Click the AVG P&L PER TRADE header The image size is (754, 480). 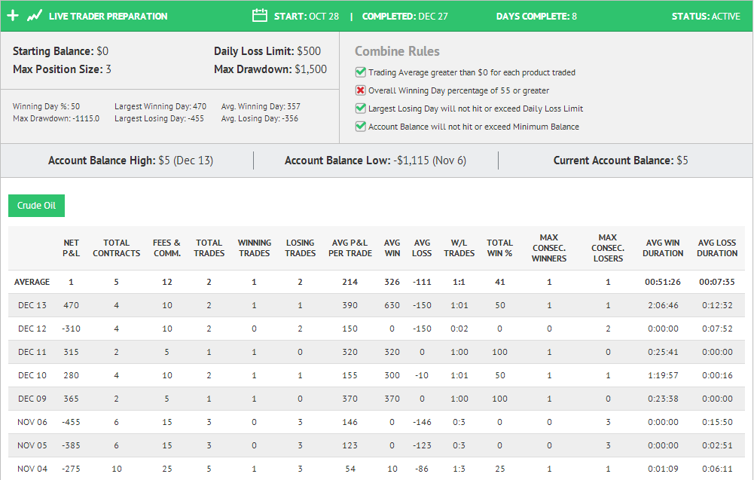[350, 248]
